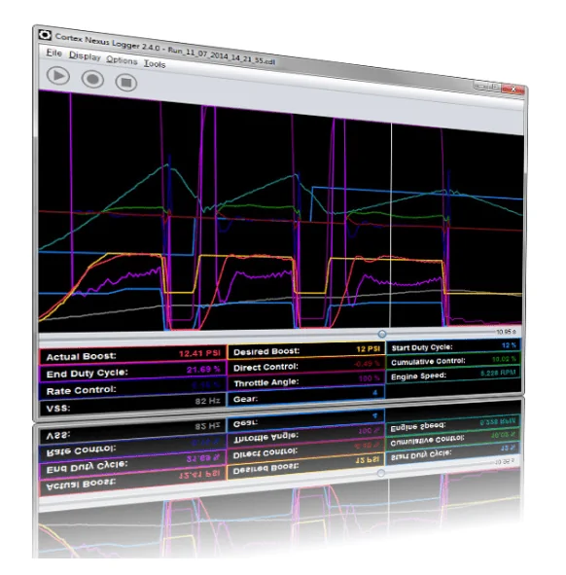Screen dimensions: 566x575
Task: Click the 10.95 s time label
Action: [x=507, y=332]
